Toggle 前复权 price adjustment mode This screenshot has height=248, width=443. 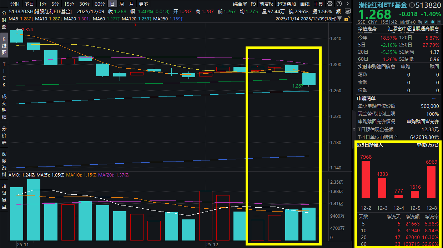coord(266,4)
